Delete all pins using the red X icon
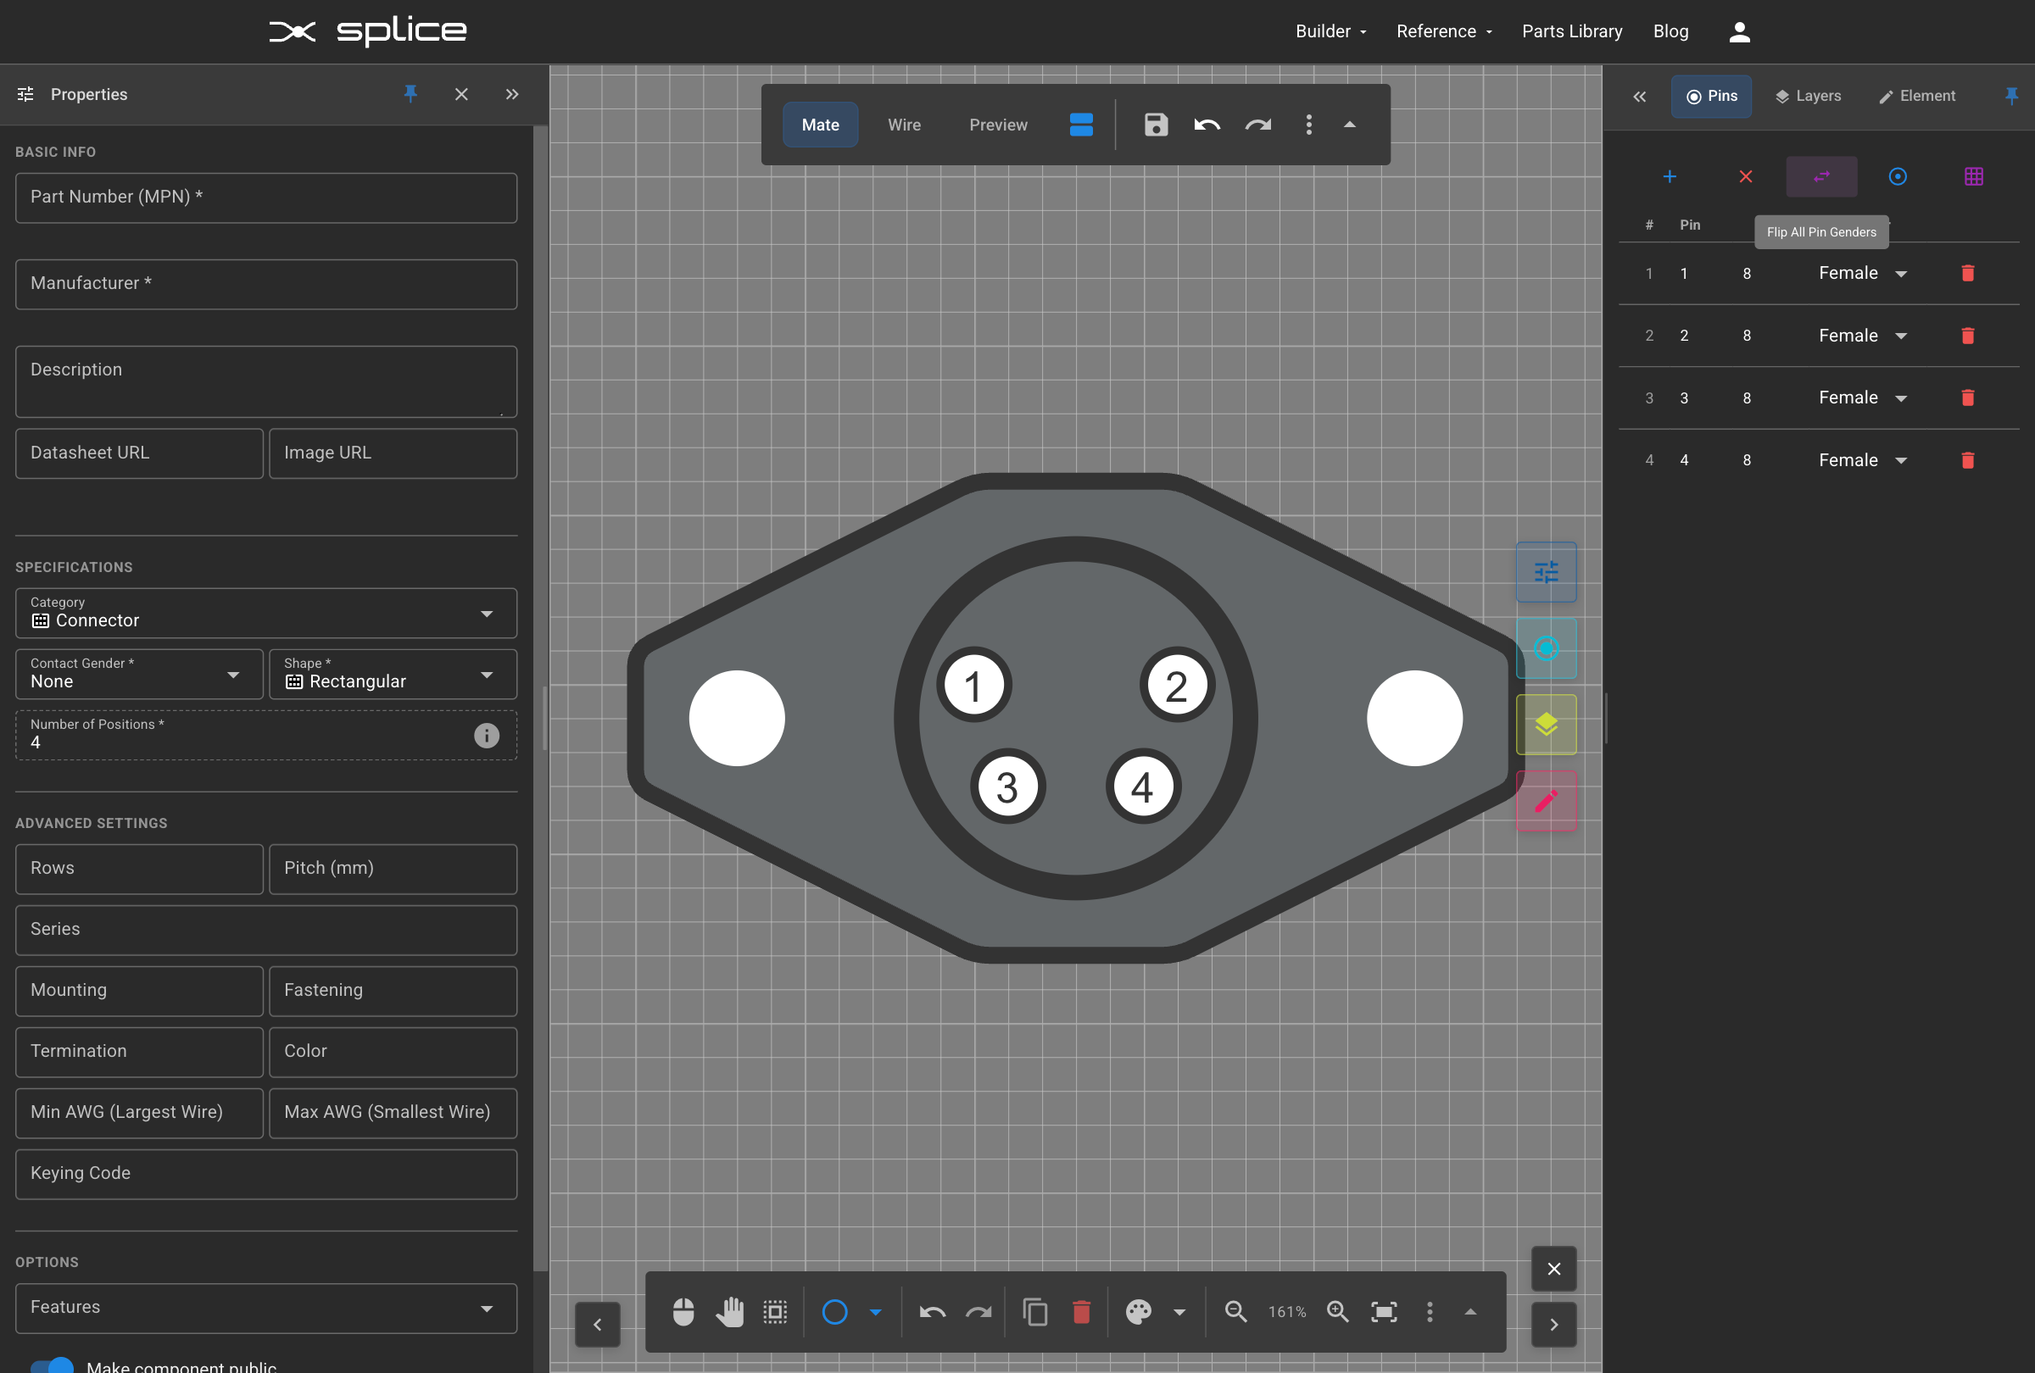 point(1745,177)
